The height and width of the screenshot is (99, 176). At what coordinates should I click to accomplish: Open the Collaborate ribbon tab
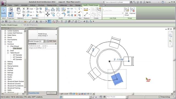pyautogui.click(x=63, y=5)
